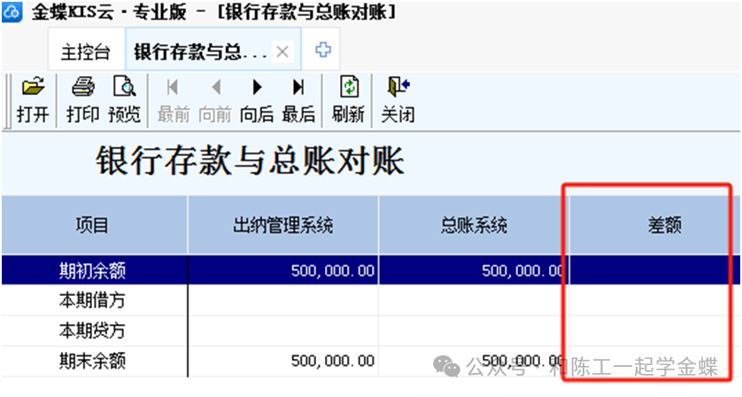Add a new tab with plus button
This screenshot has width=742, height=397.
pos(323,51)
